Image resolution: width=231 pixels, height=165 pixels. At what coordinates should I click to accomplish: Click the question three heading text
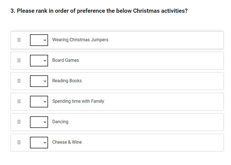pyautogui.click(x=99, y=11)
